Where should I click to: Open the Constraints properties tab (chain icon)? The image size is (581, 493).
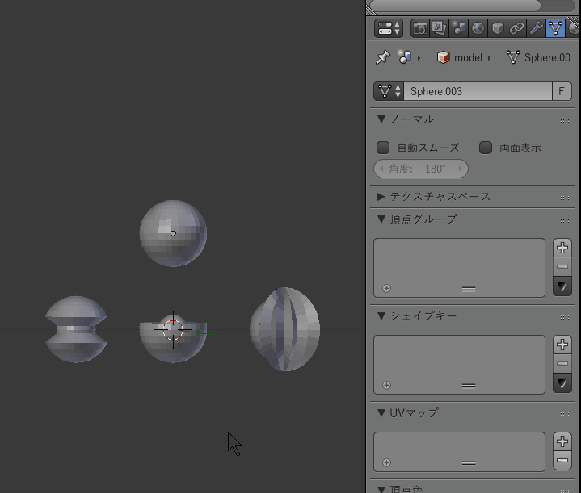coord(516,28)
